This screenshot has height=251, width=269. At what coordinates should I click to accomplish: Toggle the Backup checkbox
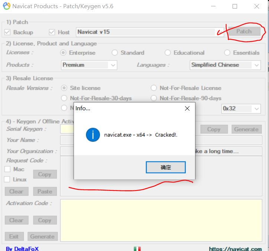[x=7, y=32]
